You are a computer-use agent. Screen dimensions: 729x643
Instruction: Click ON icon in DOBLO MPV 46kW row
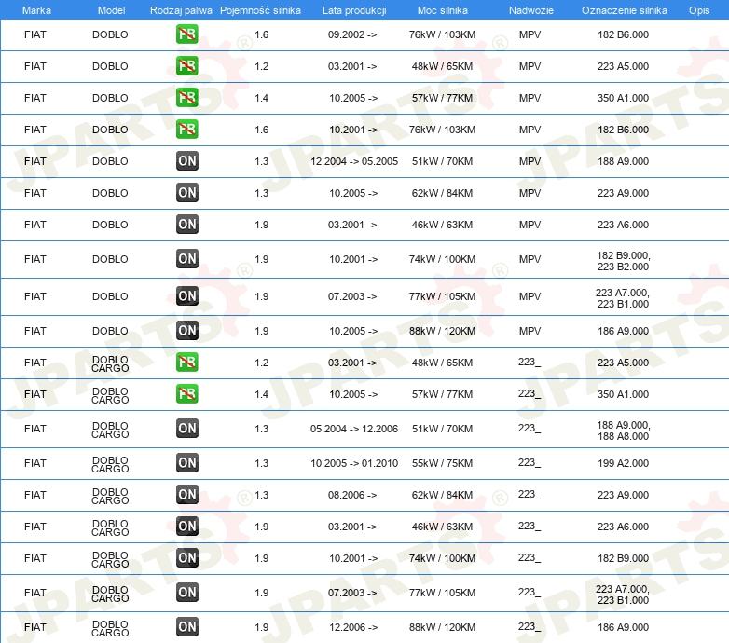click(186, 224)
